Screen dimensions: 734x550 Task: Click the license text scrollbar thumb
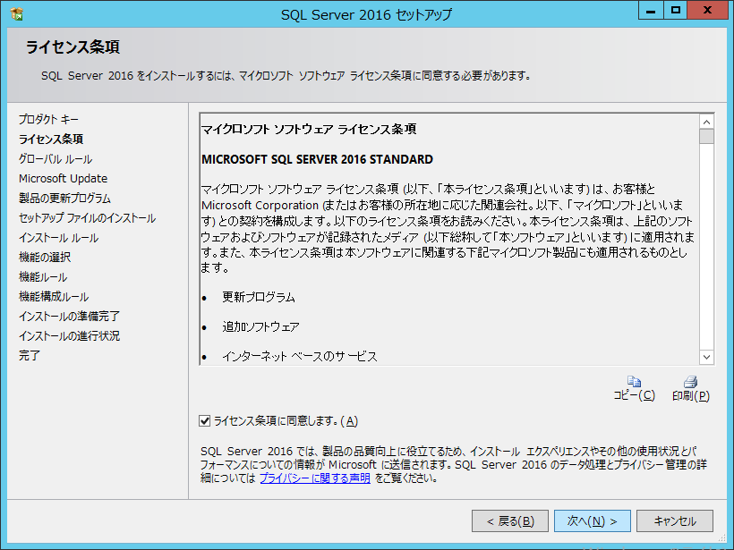click(x=706, y=137)
